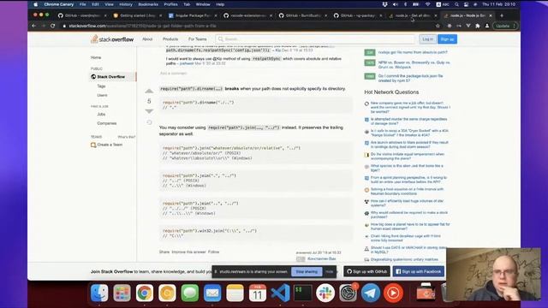
Task: Open Mail from the Dock
Action: tap(212, 293)
